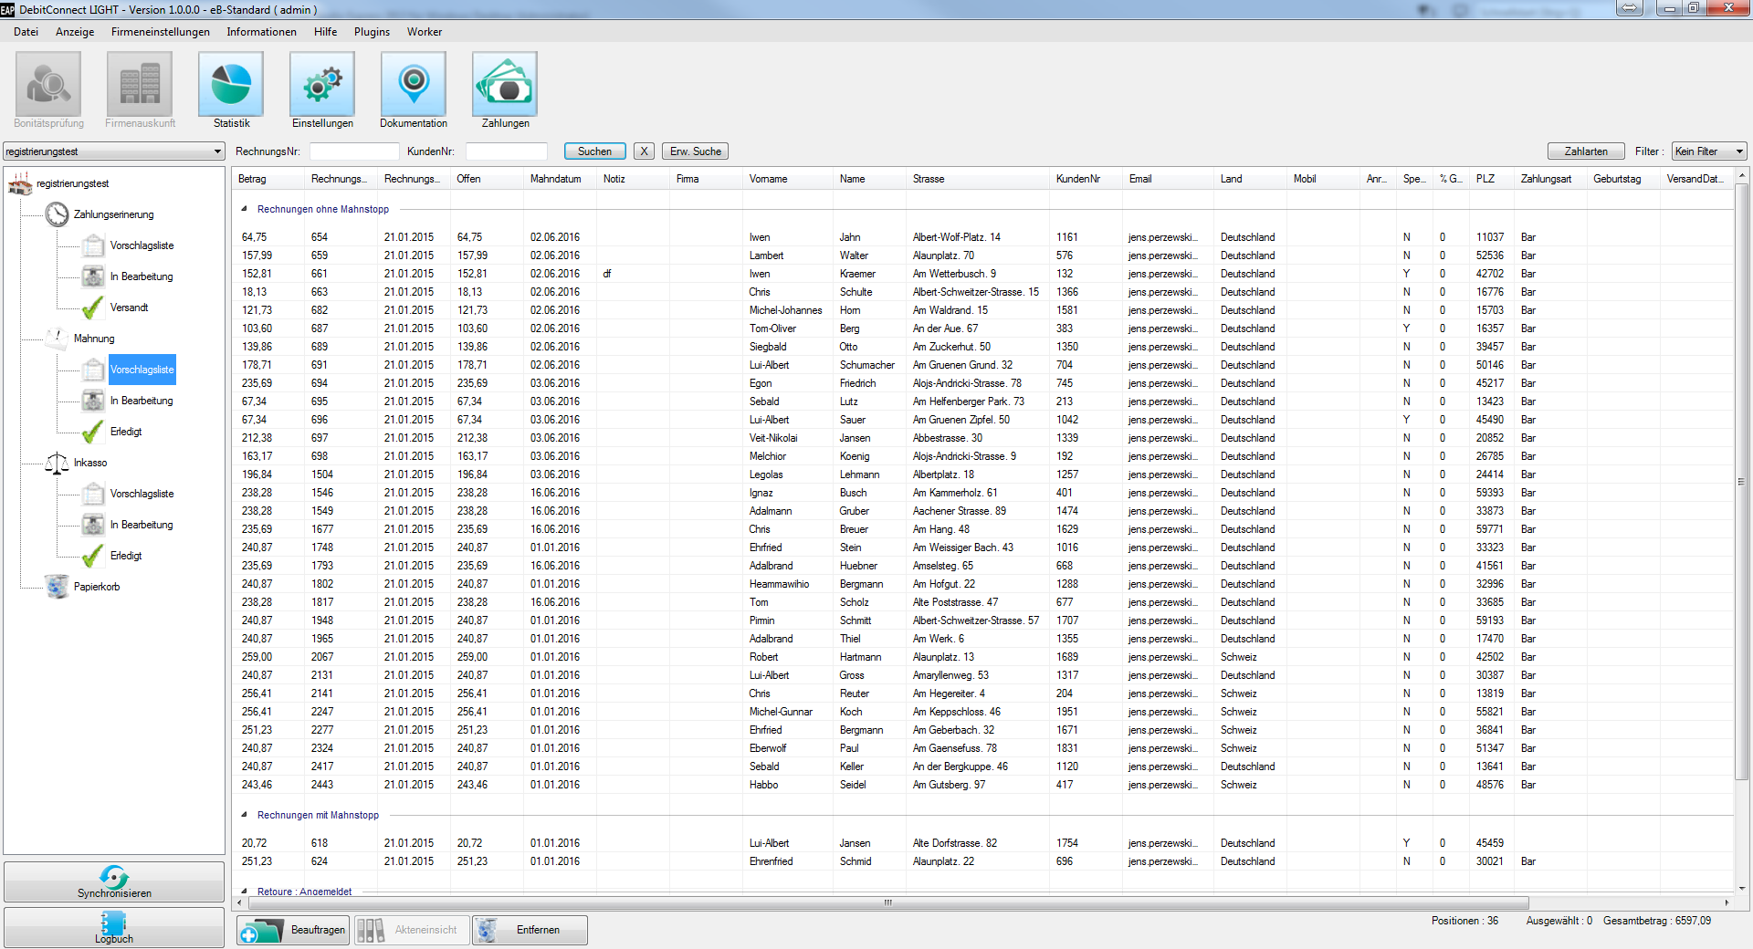Open the Hilfe menu
The width and height of the screenshot is (1753, 949).
(326, 32)
